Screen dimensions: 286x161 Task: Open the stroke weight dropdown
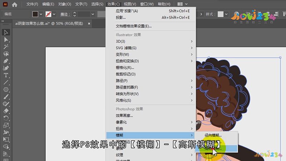click(93, 14)
